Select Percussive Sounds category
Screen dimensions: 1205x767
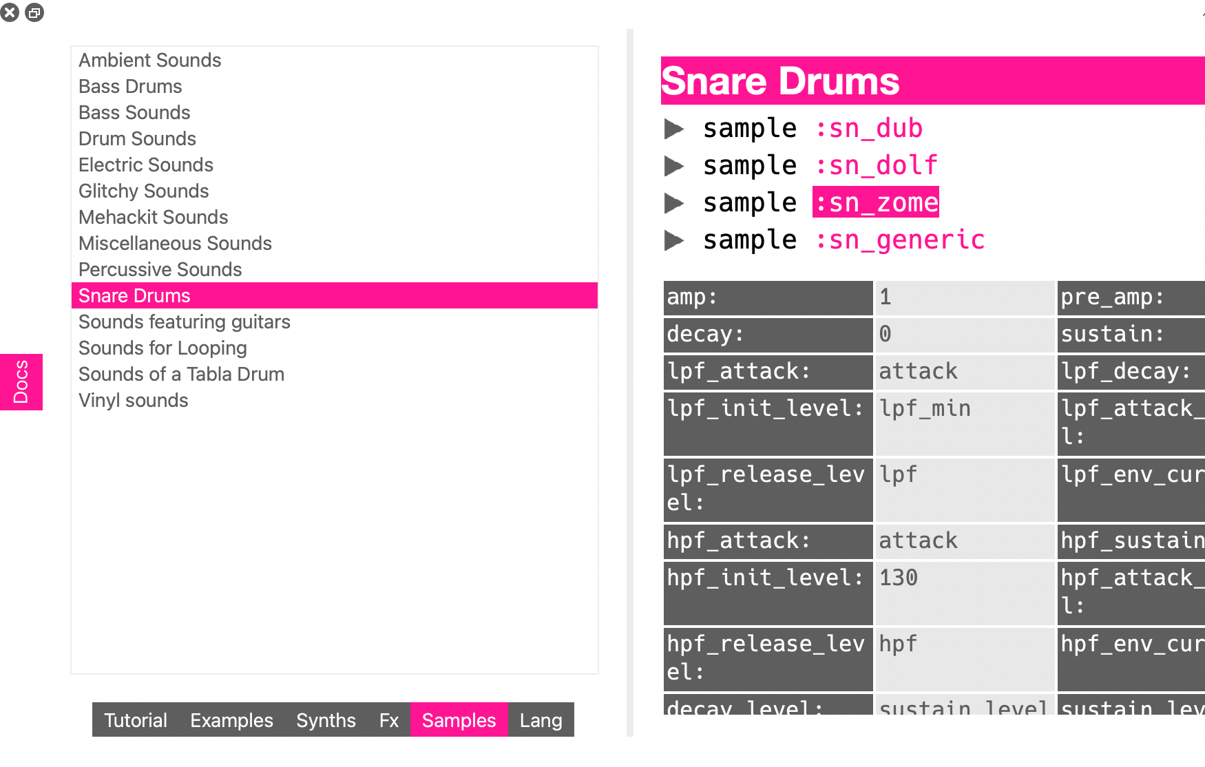(335, 269)
